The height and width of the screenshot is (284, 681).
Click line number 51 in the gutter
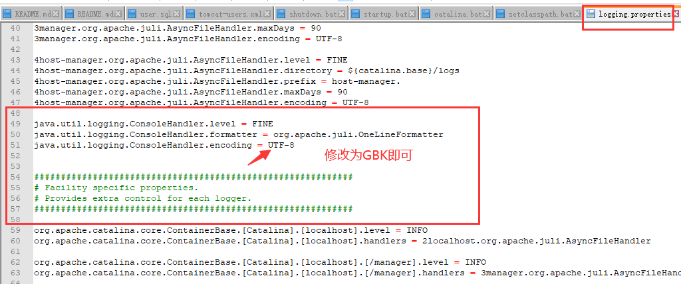pyautogui.click(x=15, y=145)
